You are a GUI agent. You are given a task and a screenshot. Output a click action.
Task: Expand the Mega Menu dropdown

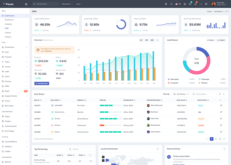pyautogui.click(x=67, y=4)
